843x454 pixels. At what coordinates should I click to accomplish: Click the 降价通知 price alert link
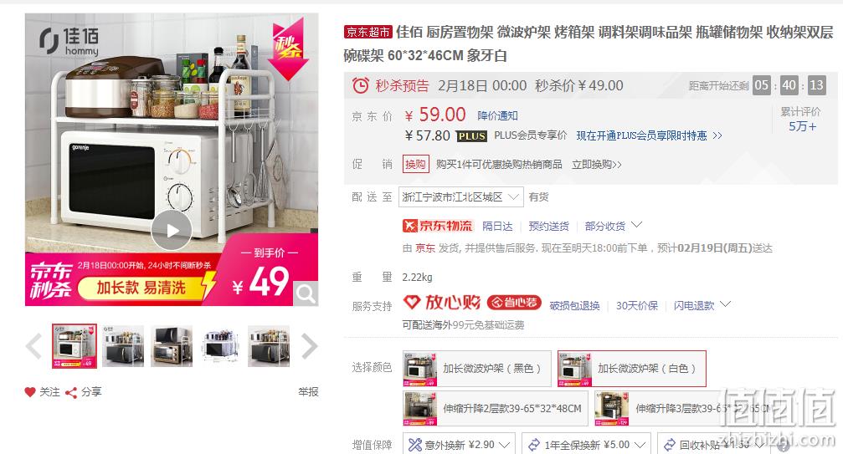pyautogui.click(x=497, y=115)
